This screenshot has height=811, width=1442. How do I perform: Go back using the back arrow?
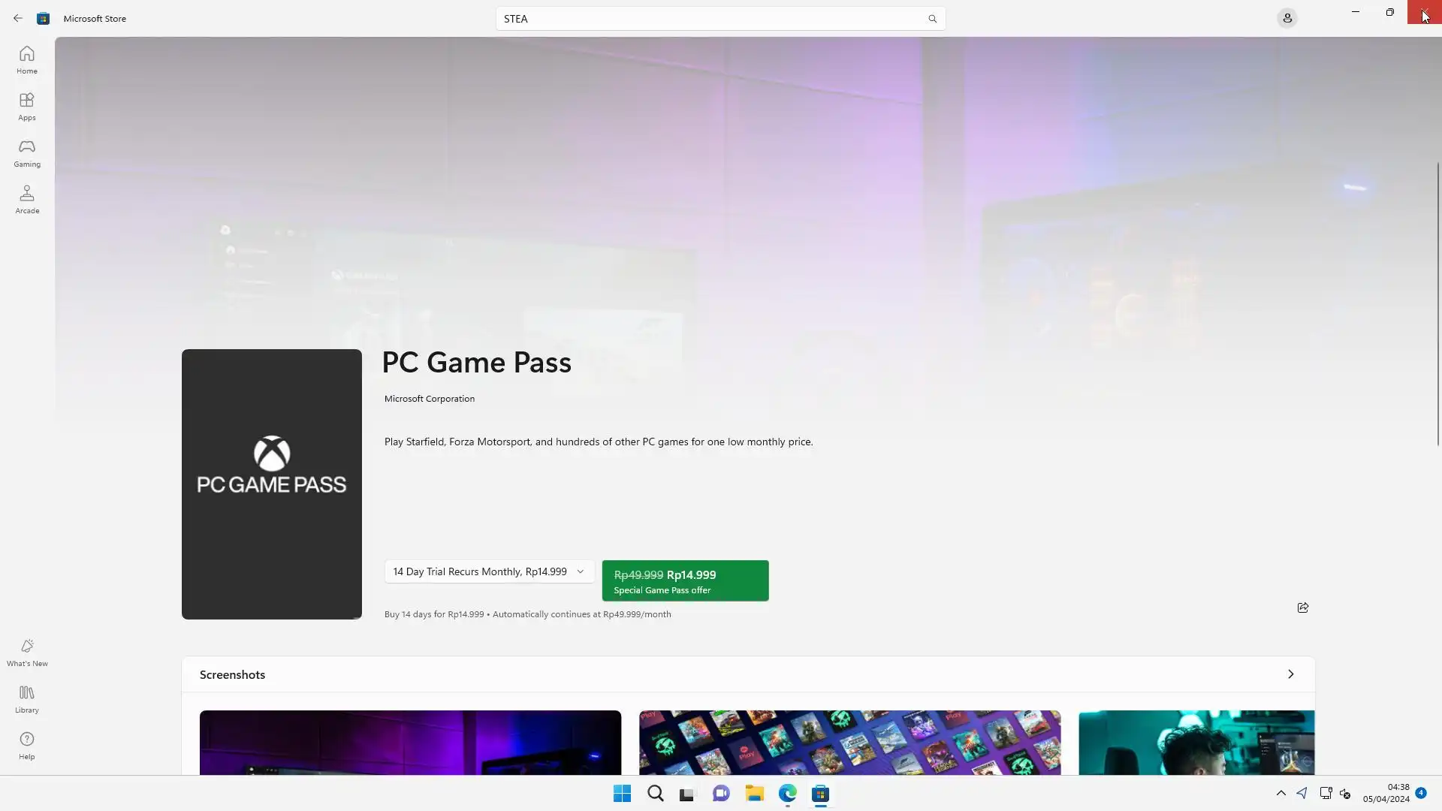(x=18, y=18)
